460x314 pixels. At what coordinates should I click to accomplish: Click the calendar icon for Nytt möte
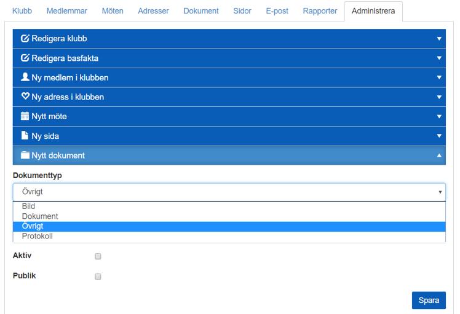[25, 116]
